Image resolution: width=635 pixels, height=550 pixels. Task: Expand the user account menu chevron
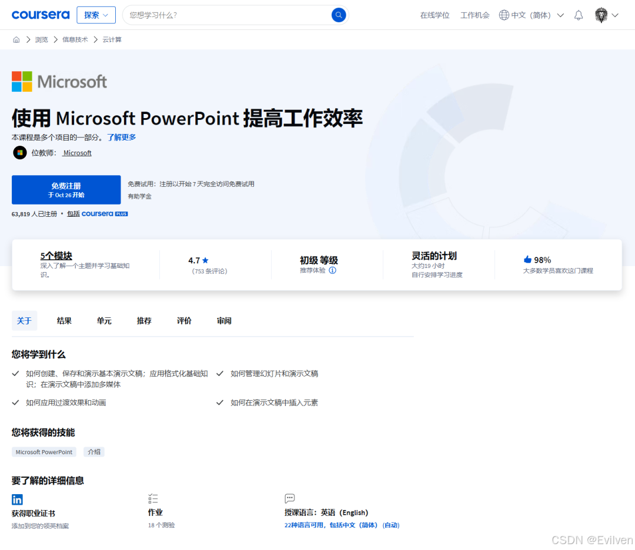(615, 15)
